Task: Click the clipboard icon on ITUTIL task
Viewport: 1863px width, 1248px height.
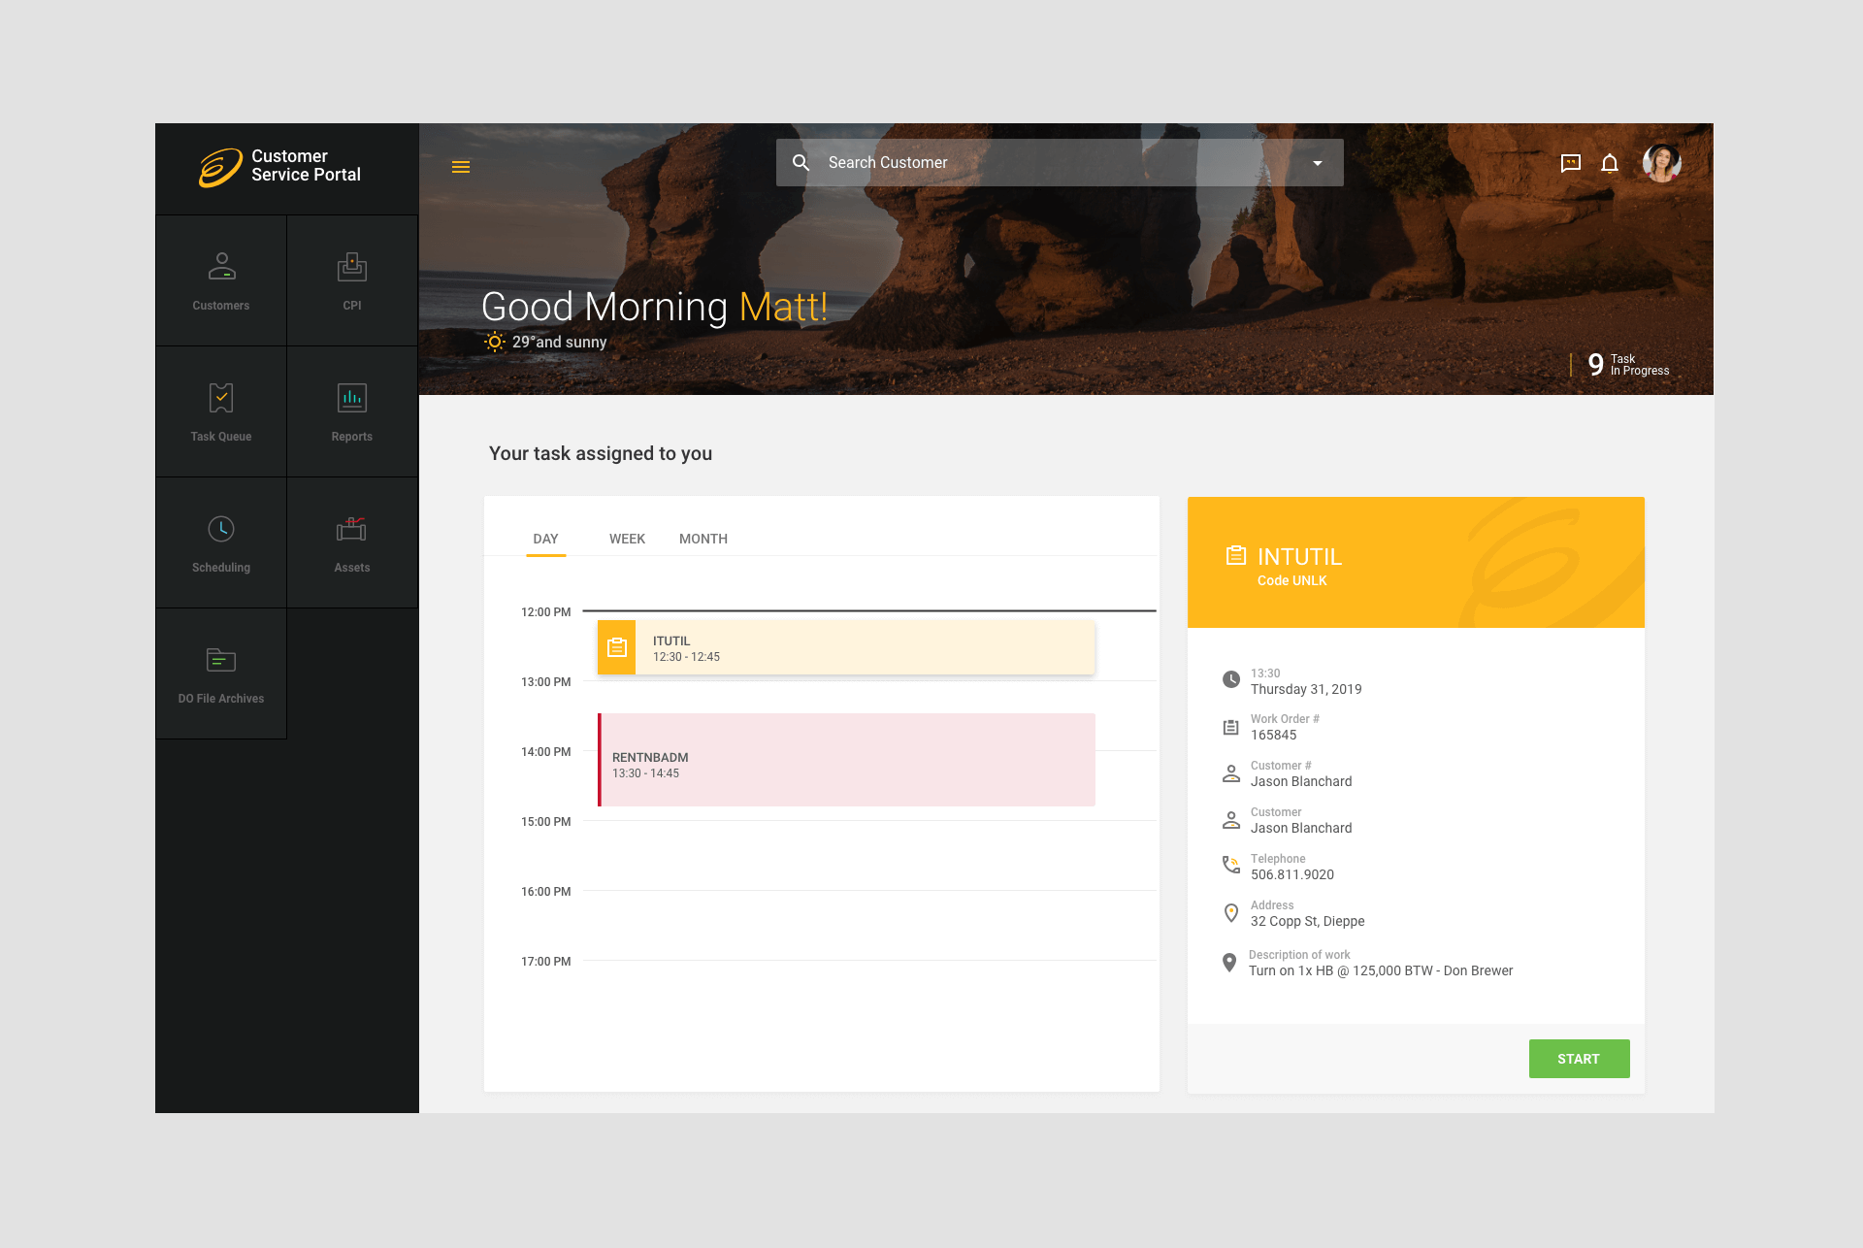Action: [x=617, y=647]
